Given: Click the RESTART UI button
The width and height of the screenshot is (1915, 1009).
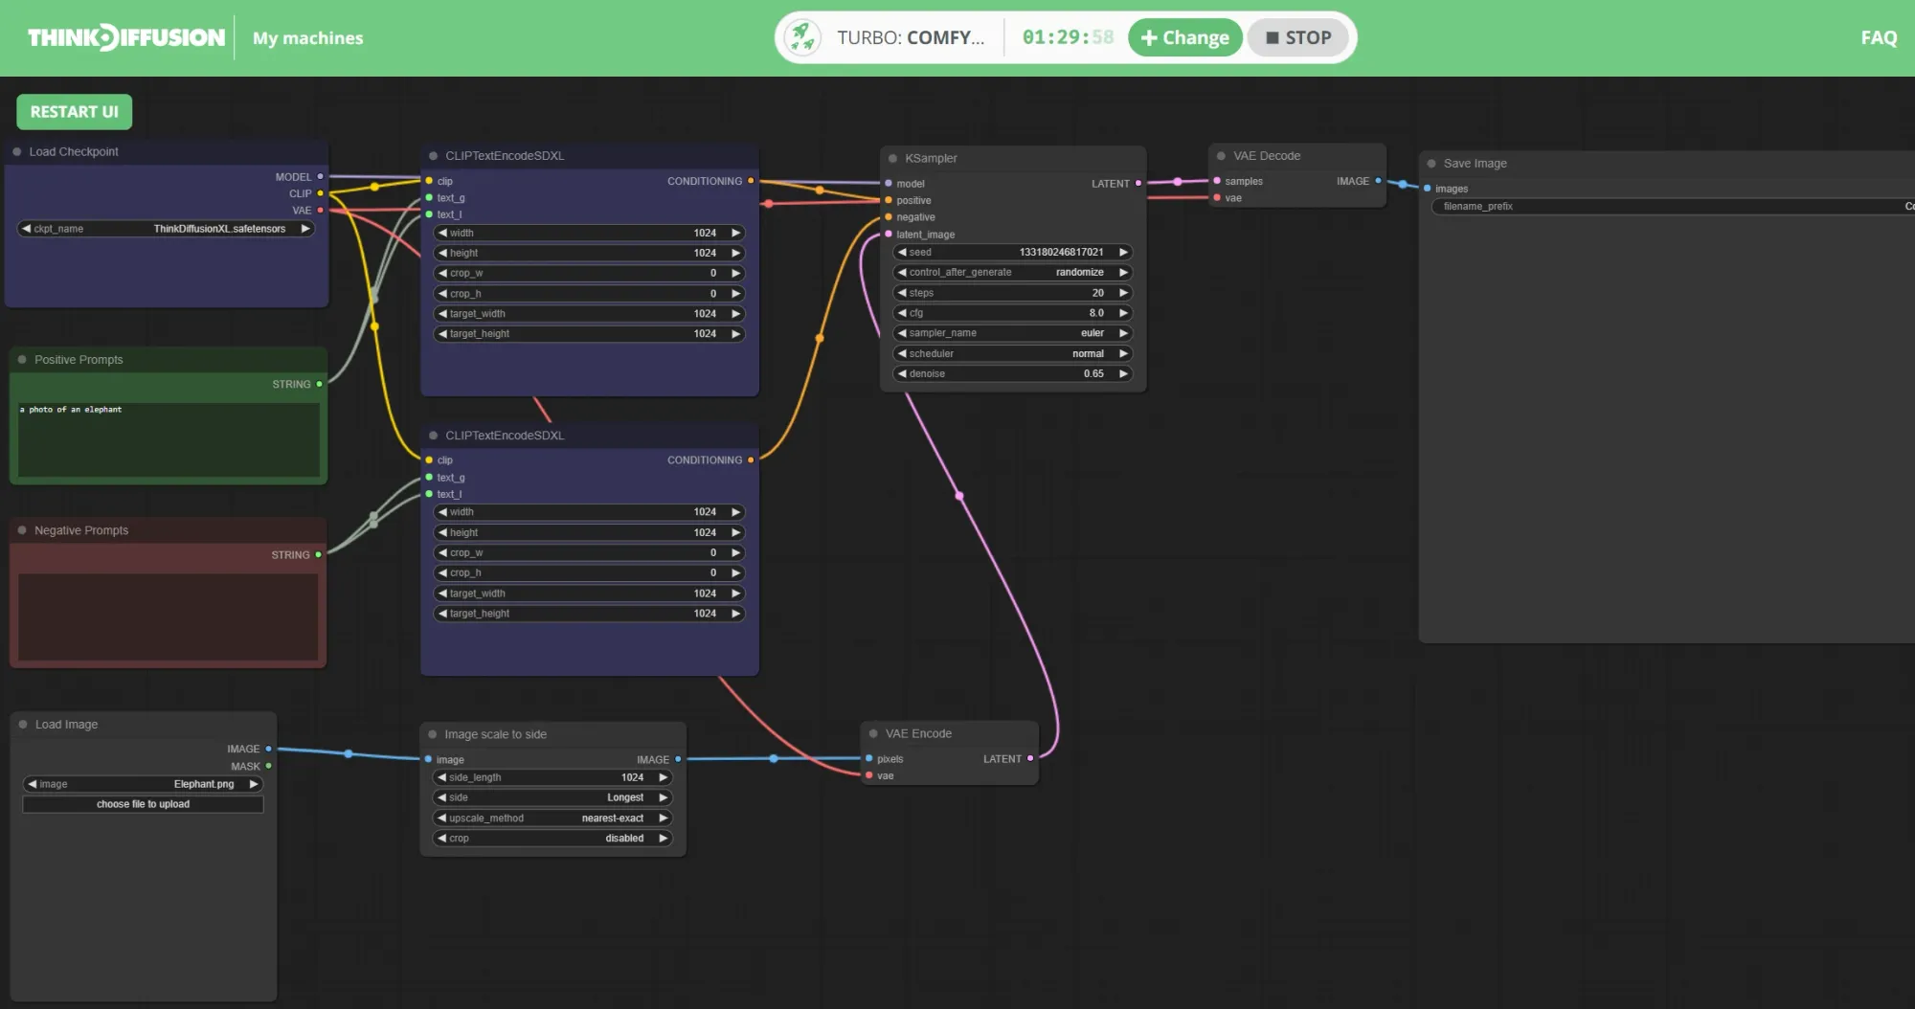Looking at the screenshot, I should pyautogui.click(x=74, y=111).
